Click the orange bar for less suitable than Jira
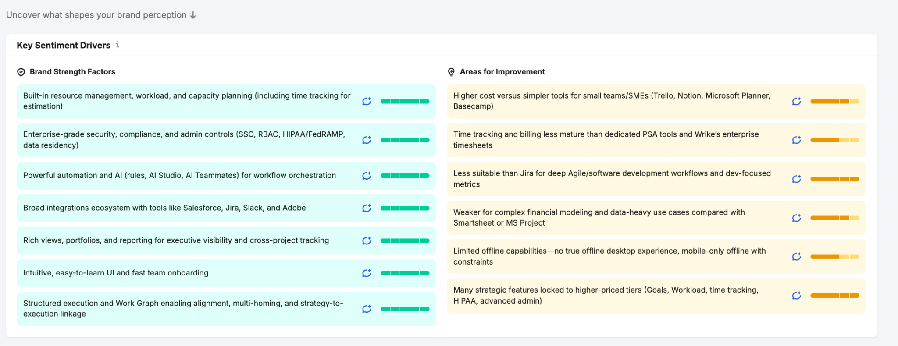Viewport: 898px width, 346px height. pos(835,179)
